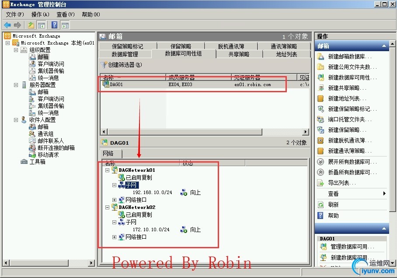Switch to the 保留策略标记 tab
Screen dimensions: 397x278
[127, 46]
